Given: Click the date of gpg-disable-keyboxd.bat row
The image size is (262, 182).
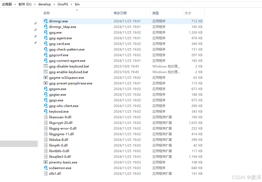Looking at the screenshot, I should [x=126, y=66].
